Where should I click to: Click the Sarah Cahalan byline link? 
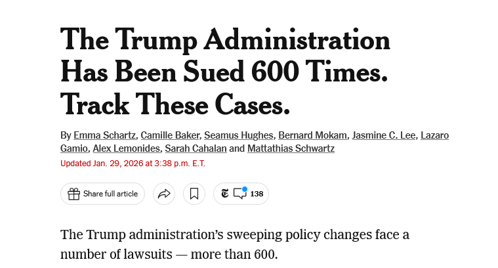tap(196, 148)
